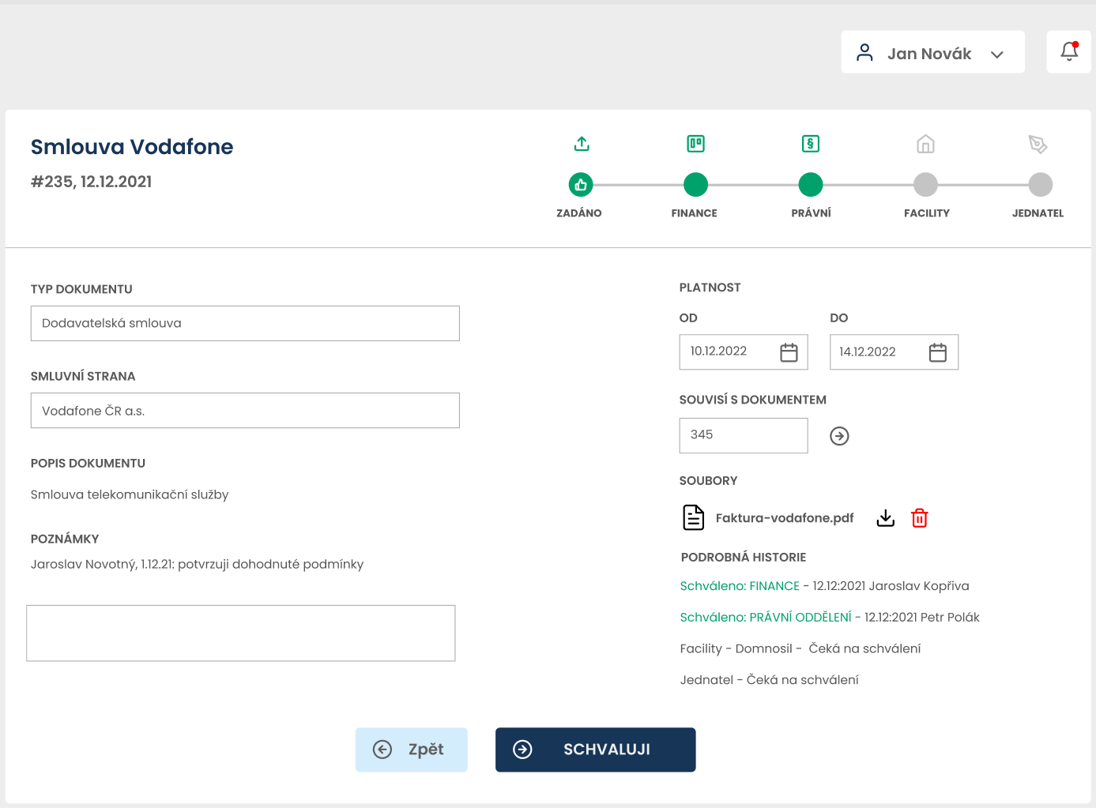Viewport: 1096px width, 808px height.
Task: Open the Faktura-vodafone.pdf file name
Action: pos(785,518)
